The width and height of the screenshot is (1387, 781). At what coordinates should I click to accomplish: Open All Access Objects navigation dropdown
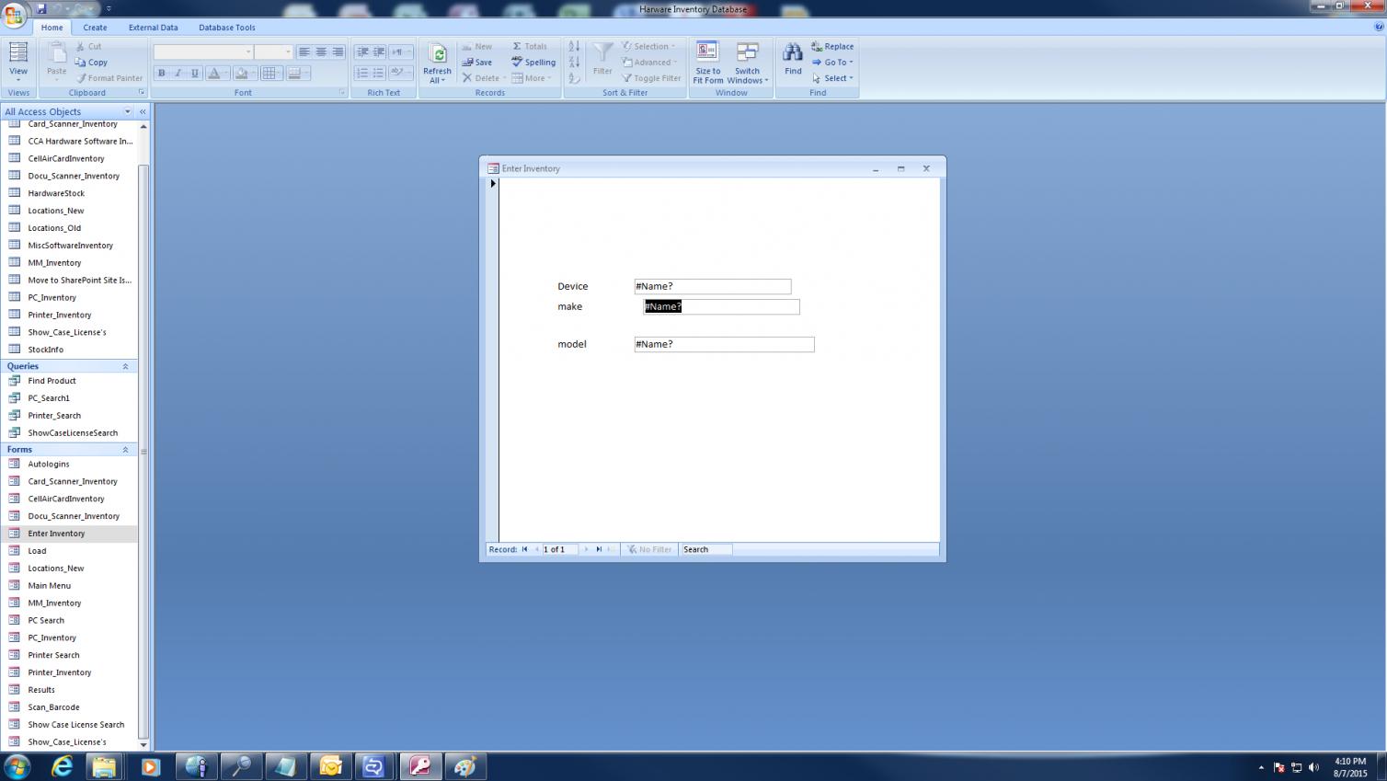pos(128,111)
